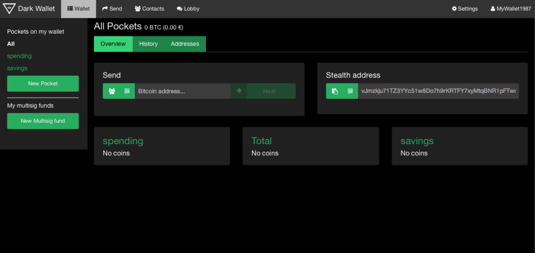Create a New Pocket
535x253 pixels.
pos(43,83)
